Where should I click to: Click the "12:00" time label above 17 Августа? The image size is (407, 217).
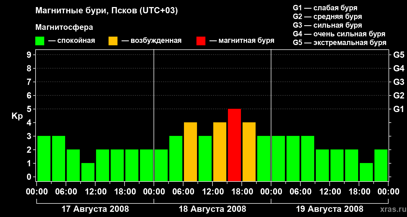(x=95, y=192)
